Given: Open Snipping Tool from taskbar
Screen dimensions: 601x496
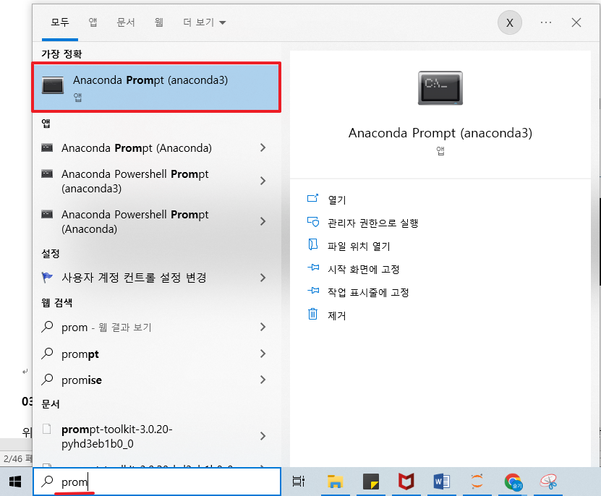Looking at the screenshot, I should click(548, 482).
